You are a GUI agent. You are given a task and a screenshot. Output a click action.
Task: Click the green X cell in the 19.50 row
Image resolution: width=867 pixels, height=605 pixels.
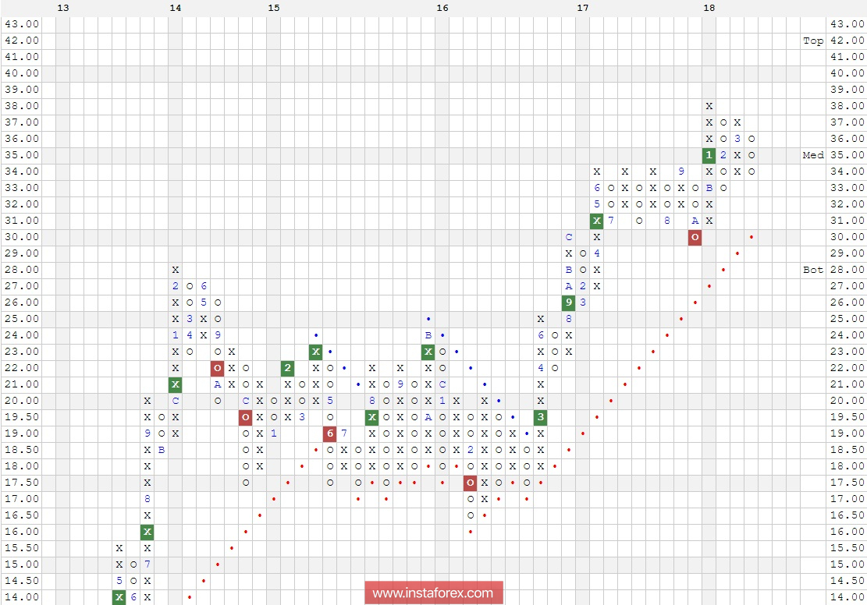tap(372, 417)
